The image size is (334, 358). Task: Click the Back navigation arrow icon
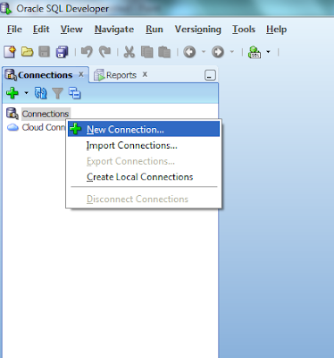pos(189,52)
